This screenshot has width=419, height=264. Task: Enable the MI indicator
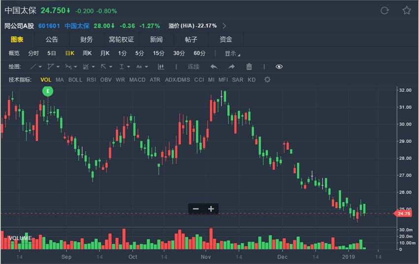coord(211,80)
